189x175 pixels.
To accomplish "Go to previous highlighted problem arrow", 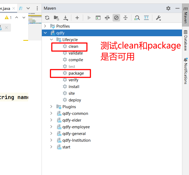I will coord(17,17).
